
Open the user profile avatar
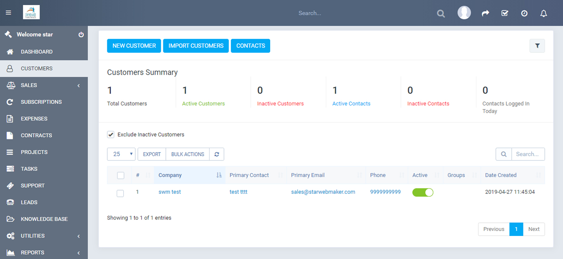[464, 13]
